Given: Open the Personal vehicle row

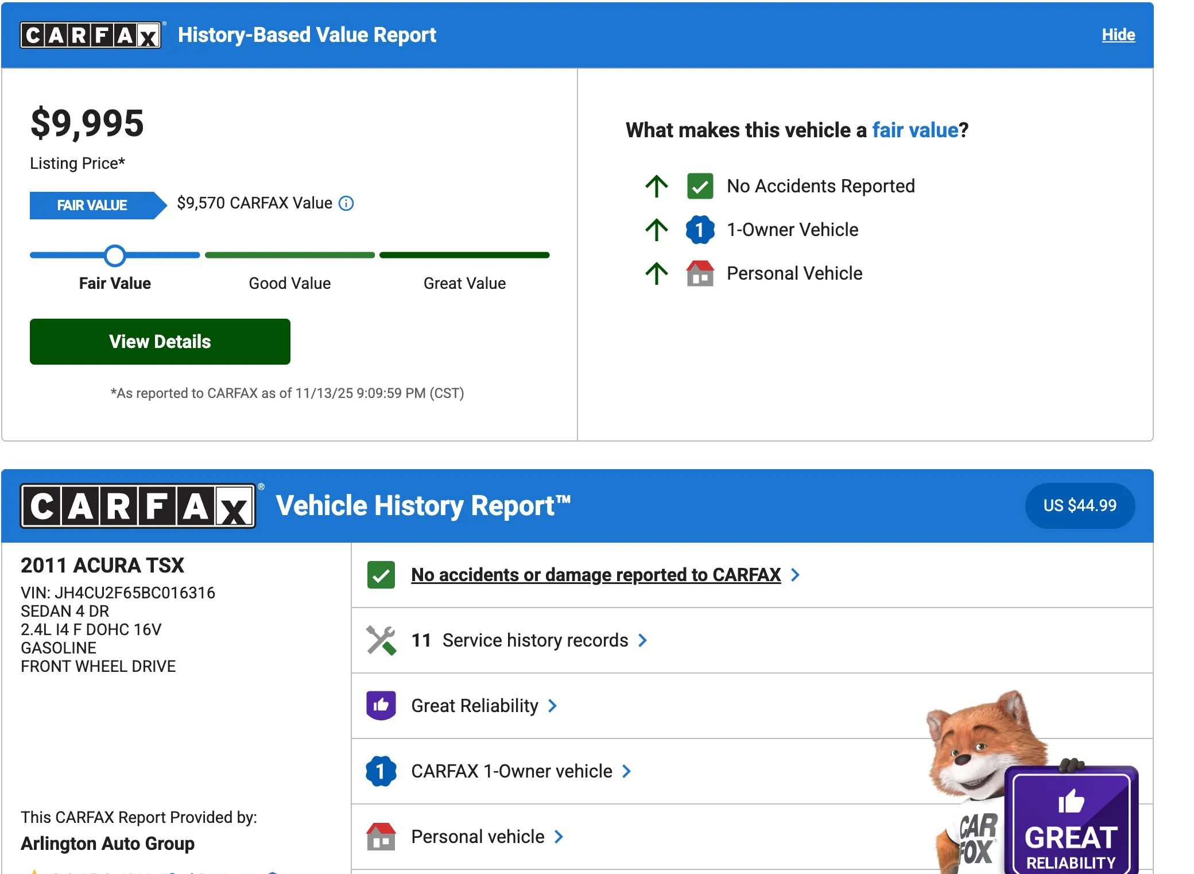Looking at the screenshot, I should pos(478,837).
